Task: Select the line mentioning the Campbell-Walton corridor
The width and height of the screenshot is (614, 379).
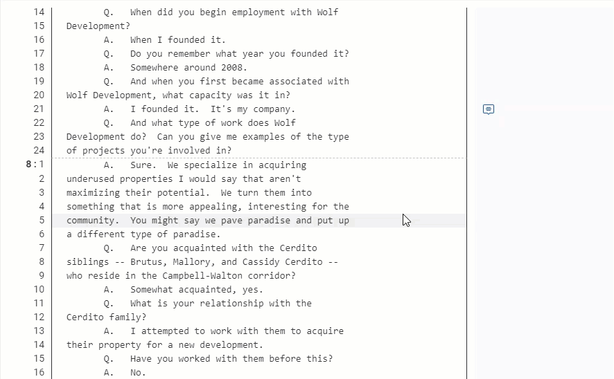Action: click(181, 276)
